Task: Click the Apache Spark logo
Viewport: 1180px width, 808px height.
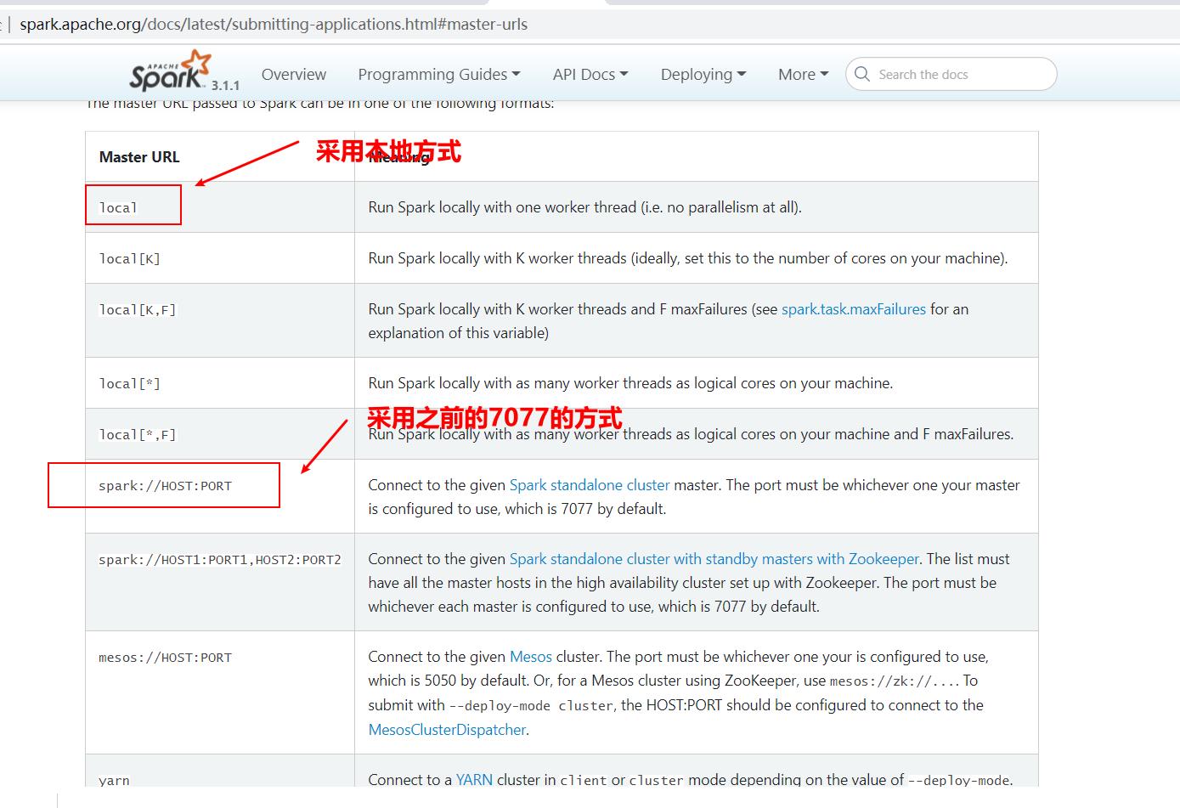Action: click(170, 71)
